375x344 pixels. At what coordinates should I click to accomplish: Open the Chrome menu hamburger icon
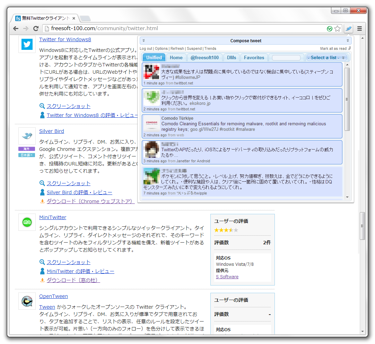pyautogui.click(x=359, y=29)
